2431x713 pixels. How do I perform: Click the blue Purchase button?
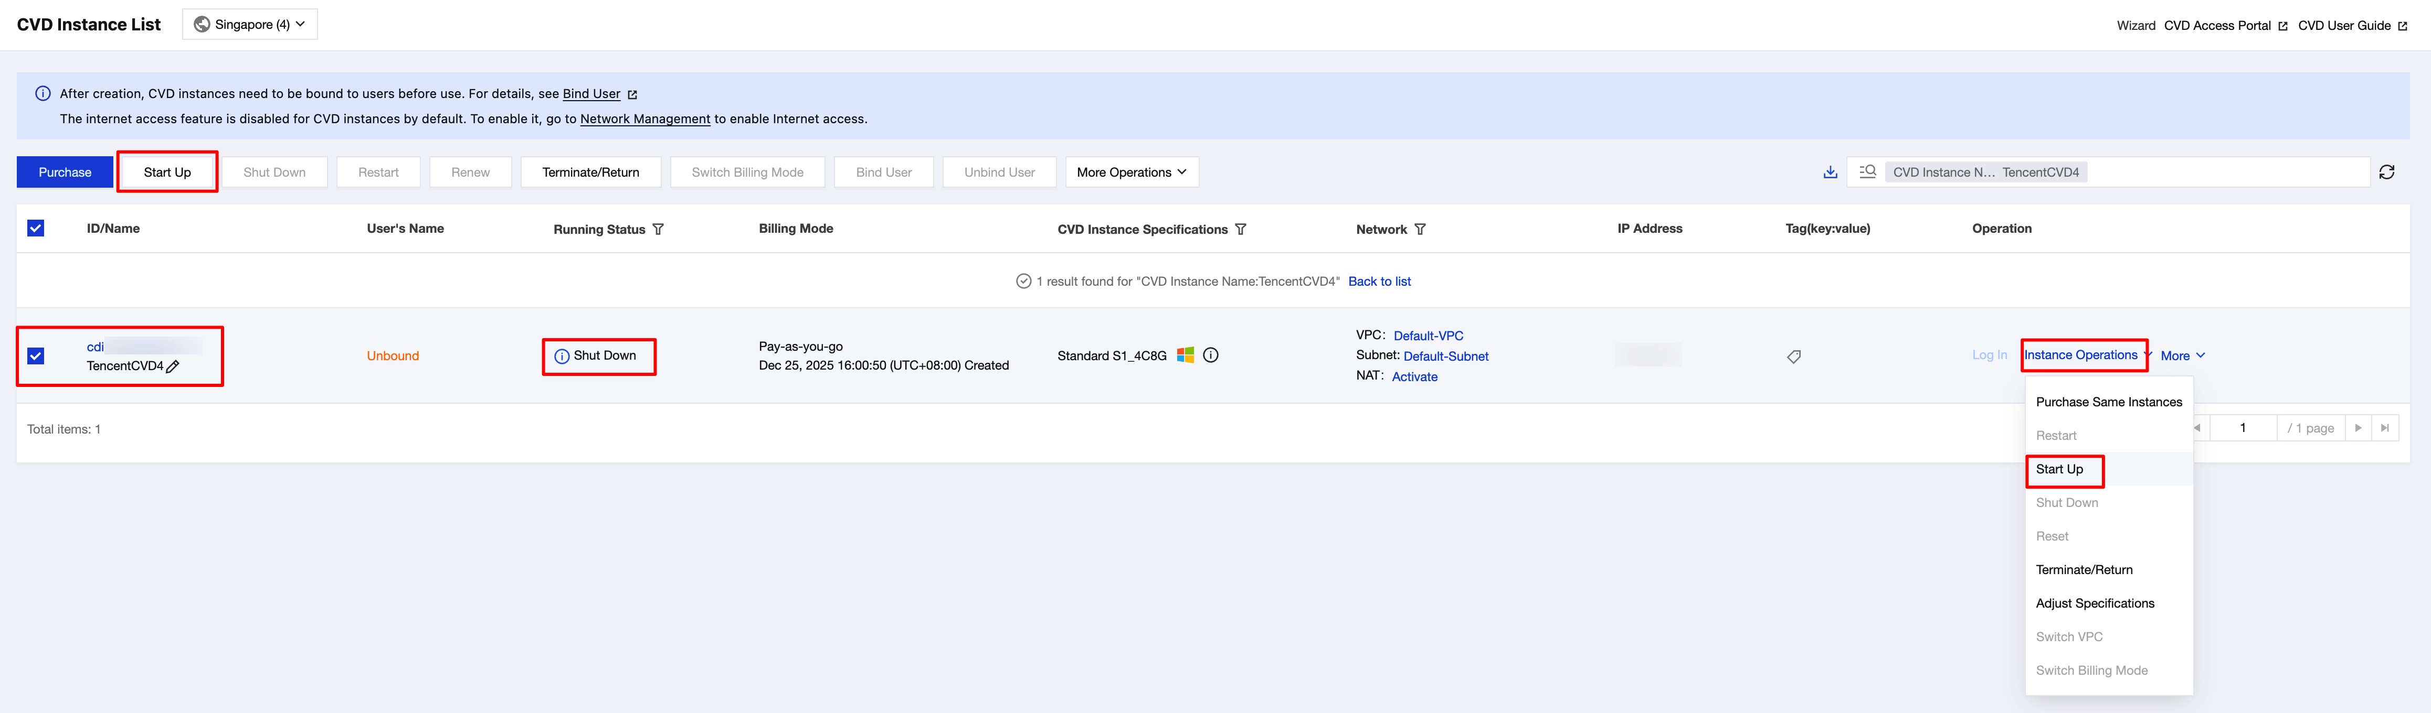coord(65,172)
